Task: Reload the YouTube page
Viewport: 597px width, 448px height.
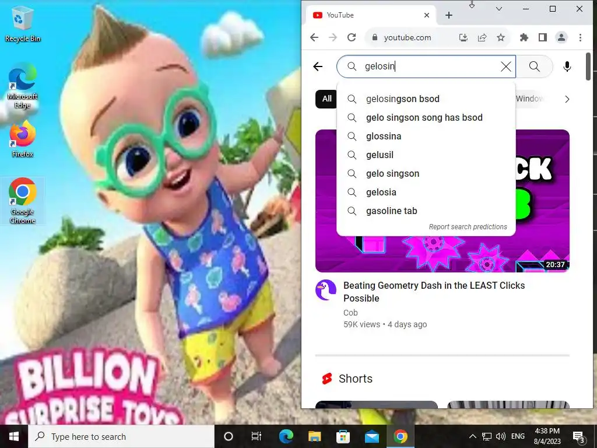Action: pyautogui.click(x=352, y=37)
